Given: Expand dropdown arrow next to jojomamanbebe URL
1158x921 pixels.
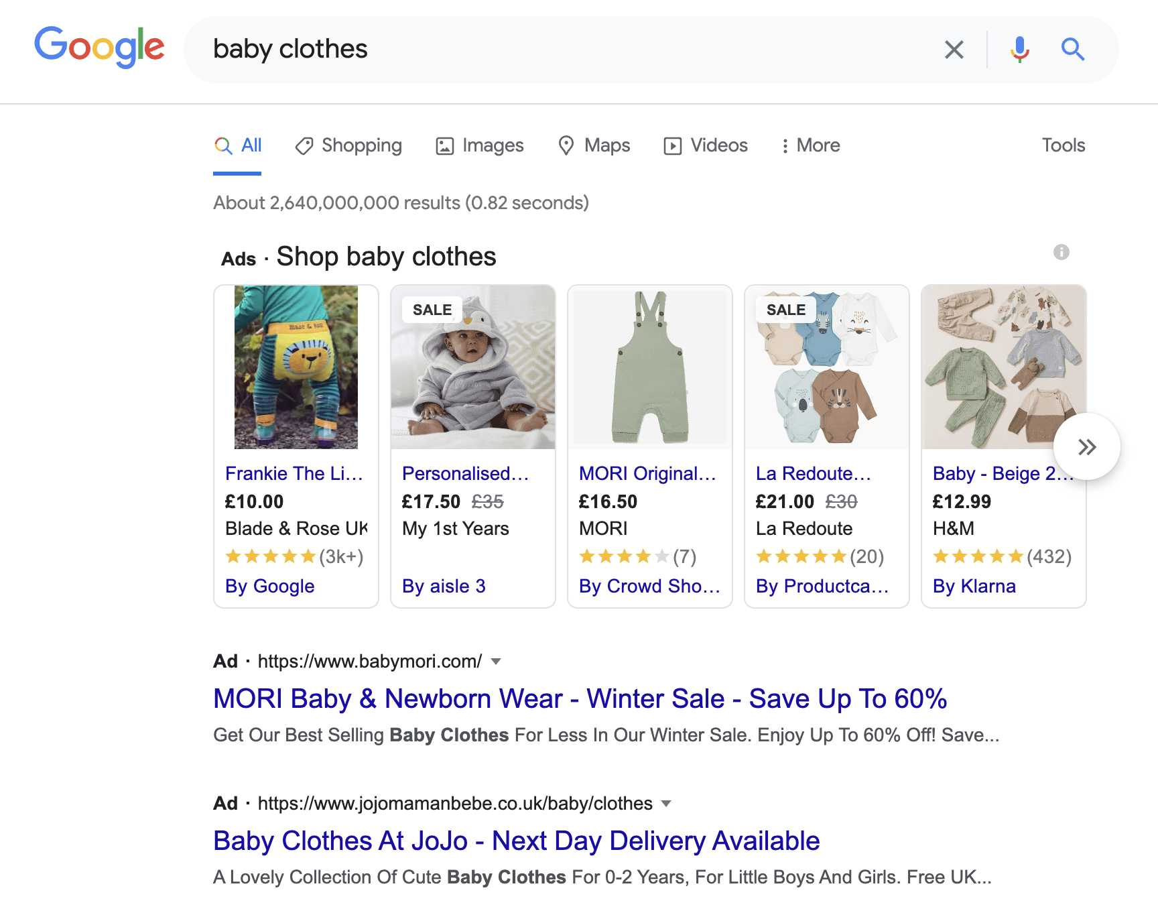Looking at the screenshot, I should click(666, 804).
